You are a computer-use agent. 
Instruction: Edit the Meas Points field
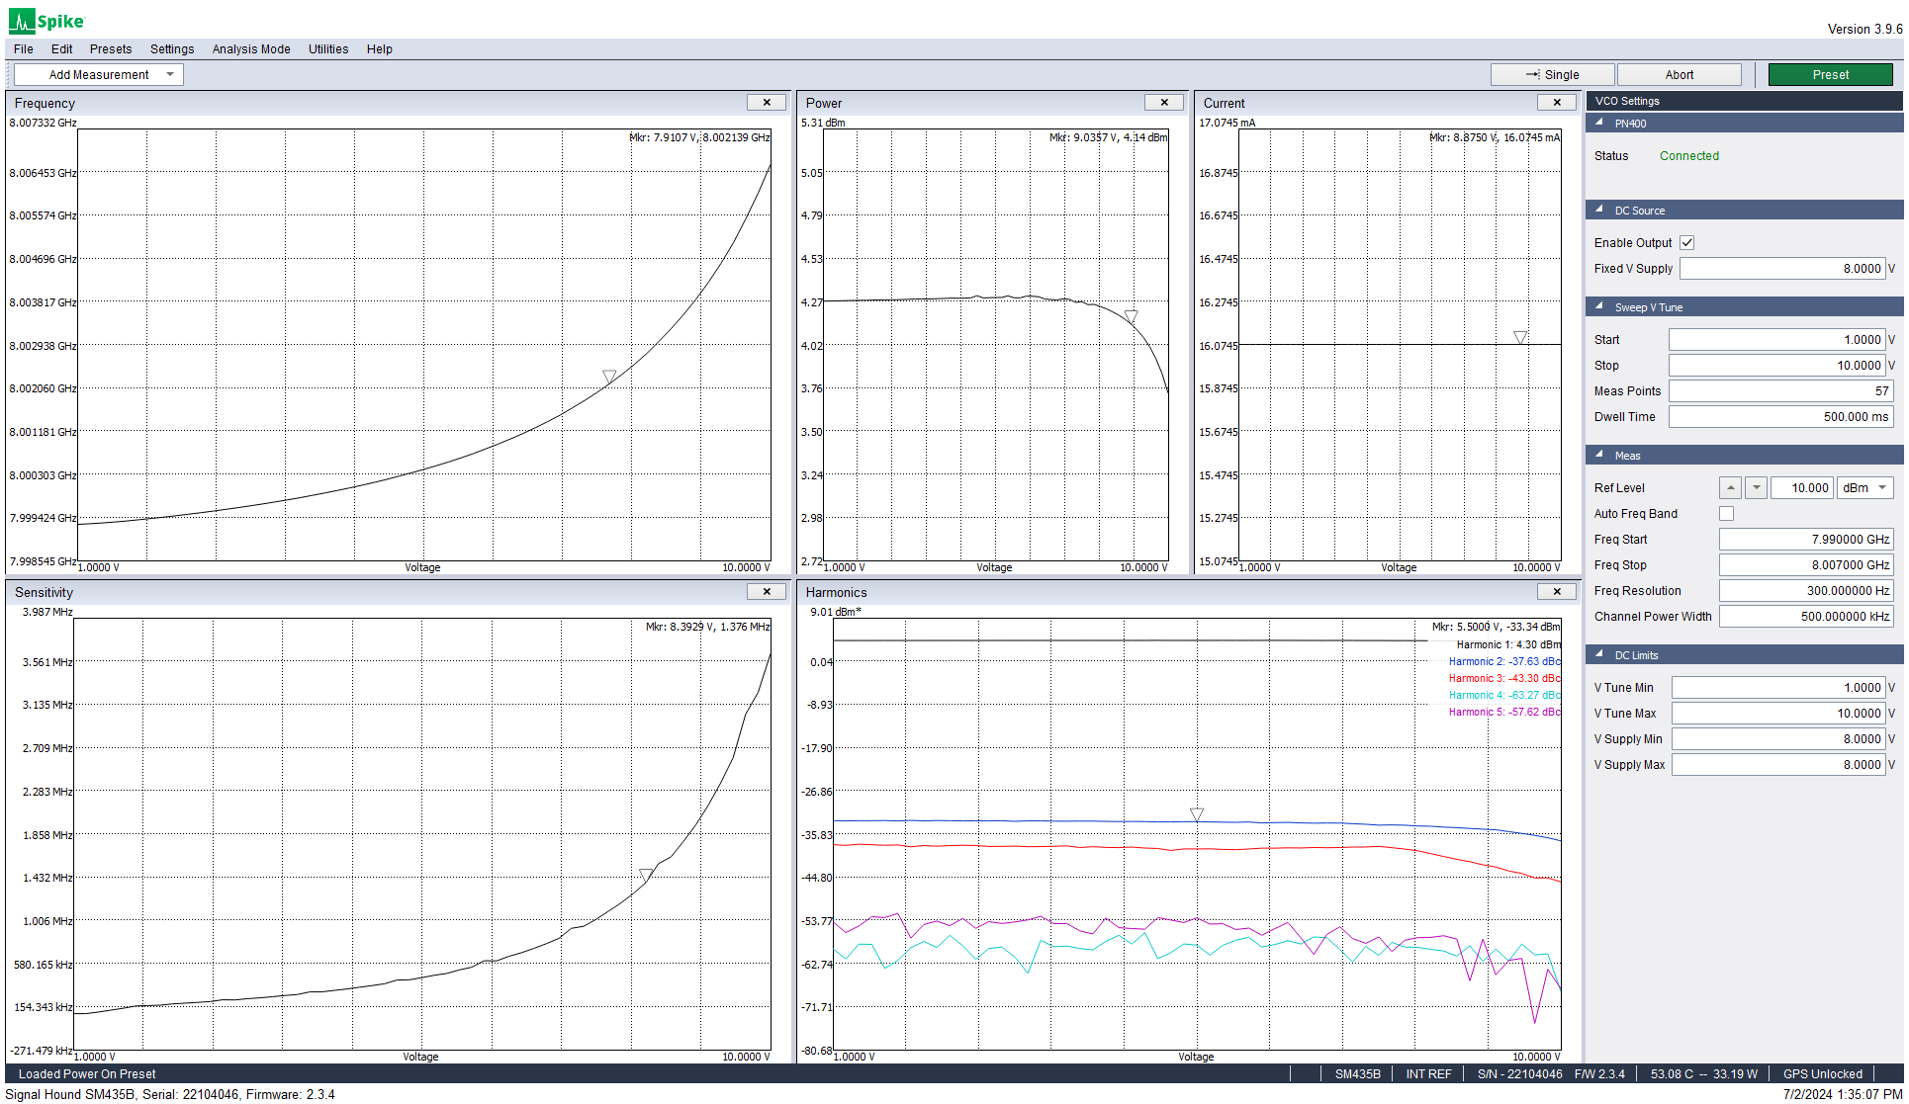[x=1780, y=391]
